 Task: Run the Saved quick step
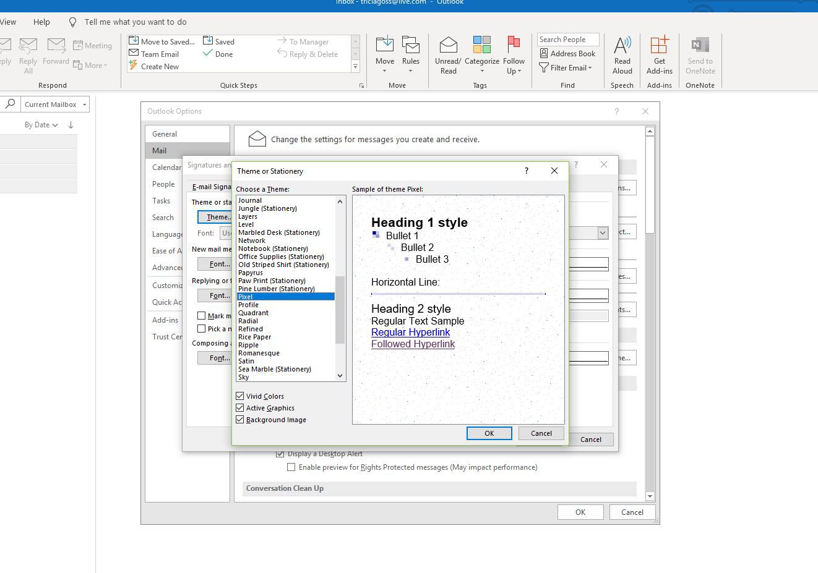[x=218, y=41]
